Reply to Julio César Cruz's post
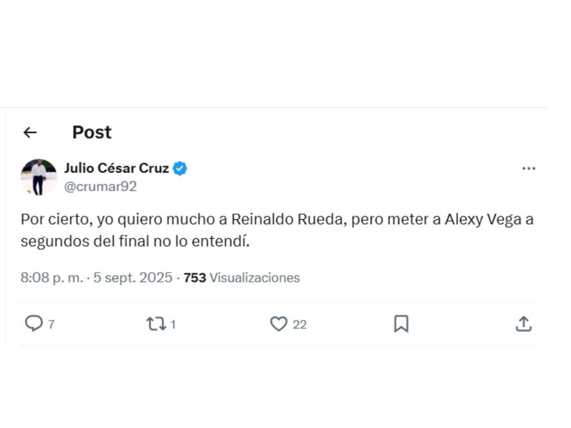The height and width of the screenshot is (428, 571). pos(33,324)
